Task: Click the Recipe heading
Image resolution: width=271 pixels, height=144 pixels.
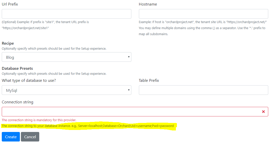Action: 8,43
